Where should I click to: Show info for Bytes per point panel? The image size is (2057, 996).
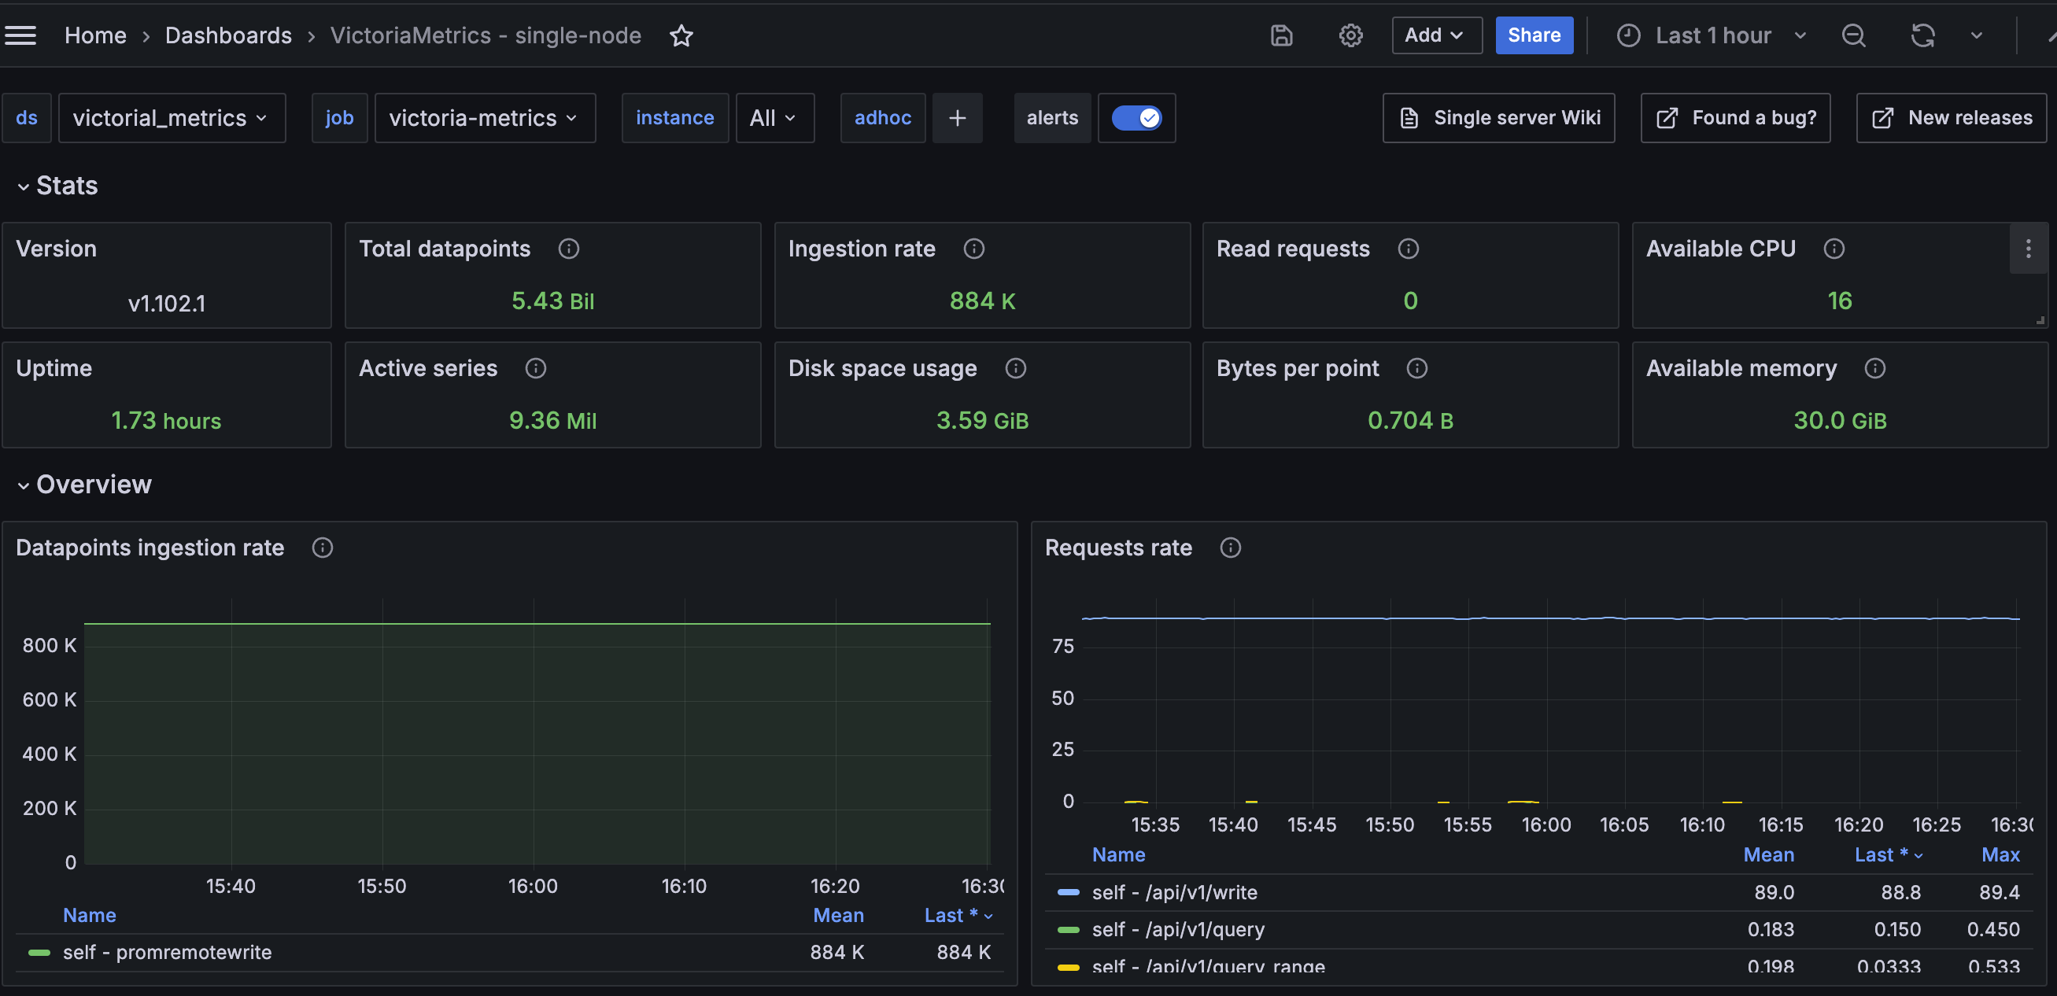(1417, 369)
